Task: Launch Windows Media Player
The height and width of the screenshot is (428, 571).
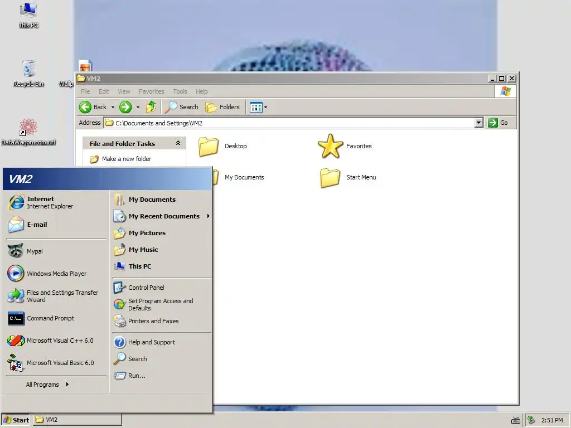Action: (x=56, y=273)
